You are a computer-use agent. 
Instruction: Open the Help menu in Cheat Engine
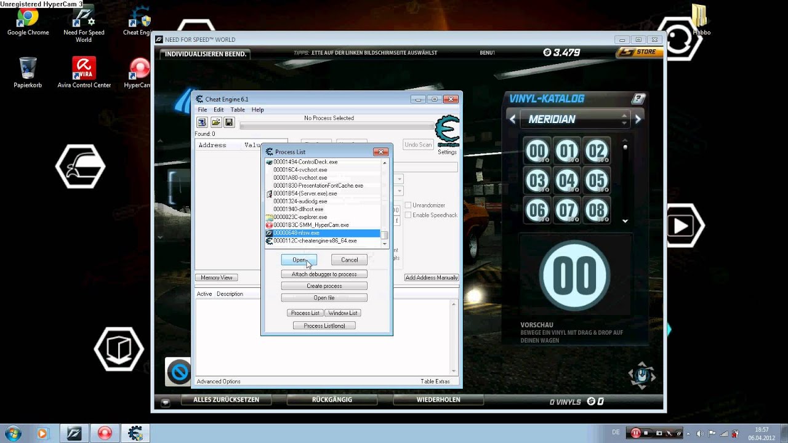click(257, 110)
